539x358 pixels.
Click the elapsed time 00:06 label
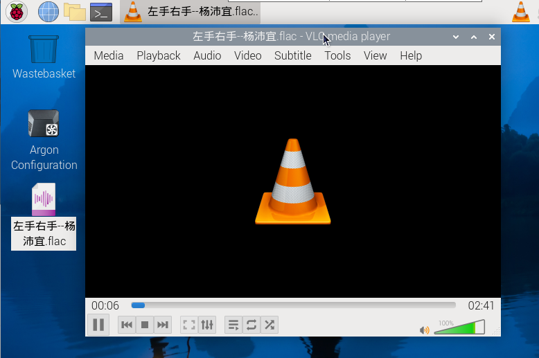coord(105,305)
